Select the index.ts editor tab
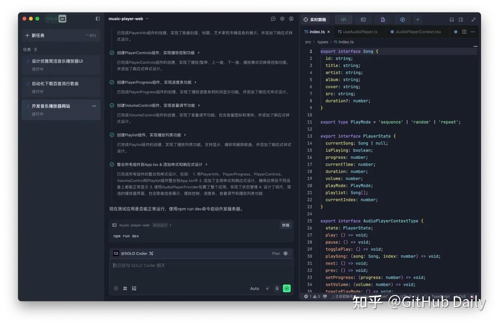Screen dimensions: 499x325 click(317, 32)
